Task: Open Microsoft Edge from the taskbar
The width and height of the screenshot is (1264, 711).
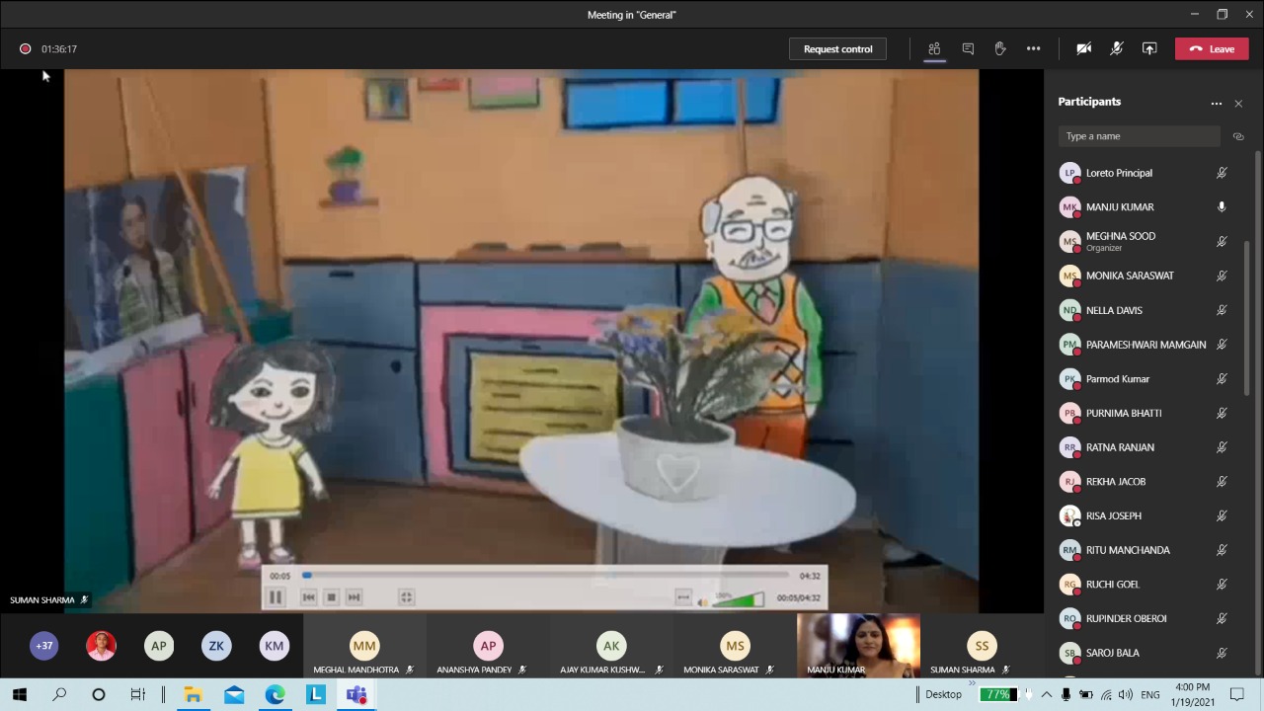Action: [x=275, y=694]
